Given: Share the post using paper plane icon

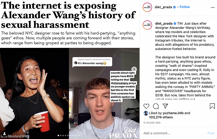Looking at the screenshot, I should (x=165, y=106).
